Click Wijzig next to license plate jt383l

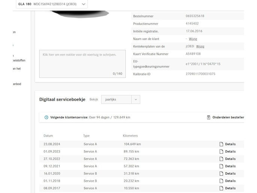(x=200, y=47)
